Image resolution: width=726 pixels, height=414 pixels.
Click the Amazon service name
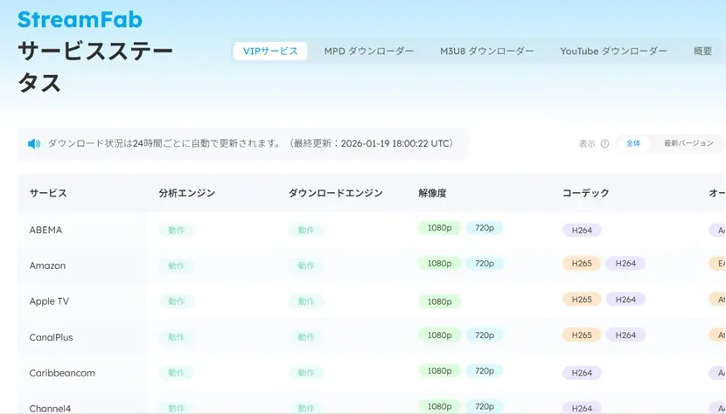pos(47,266)
